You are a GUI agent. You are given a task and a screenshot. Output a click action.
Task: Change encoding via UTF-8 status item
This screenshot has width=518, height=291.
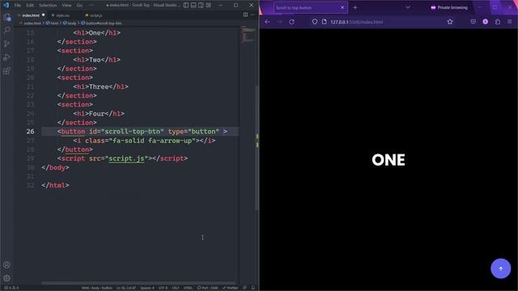coord(163,288)
